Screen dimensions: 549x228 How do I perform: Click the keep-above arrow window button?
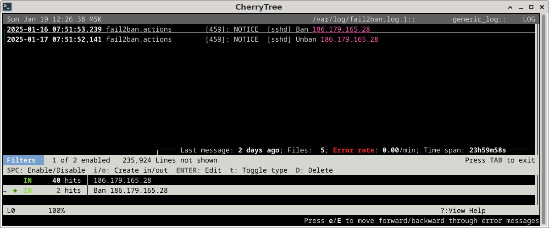coord(510,7)
